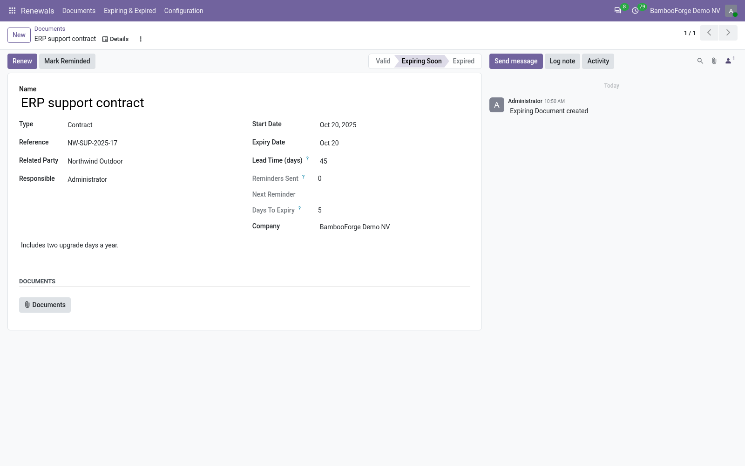745x466 pixels.
Task: Open the Configuration menu
Action: pos(183,11)
